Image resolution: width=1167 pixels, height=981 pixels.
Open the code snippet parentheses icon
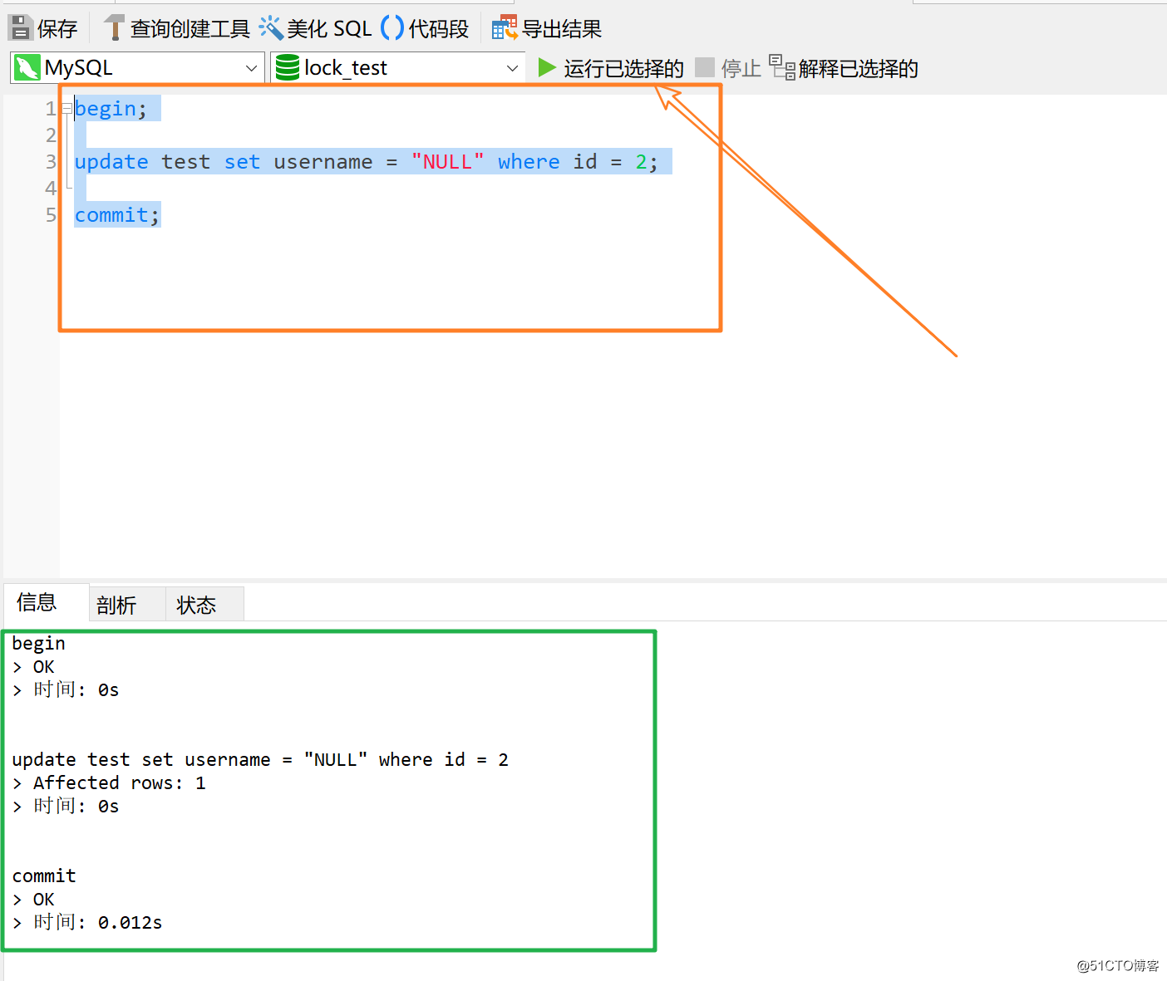[x=392, y=28]
